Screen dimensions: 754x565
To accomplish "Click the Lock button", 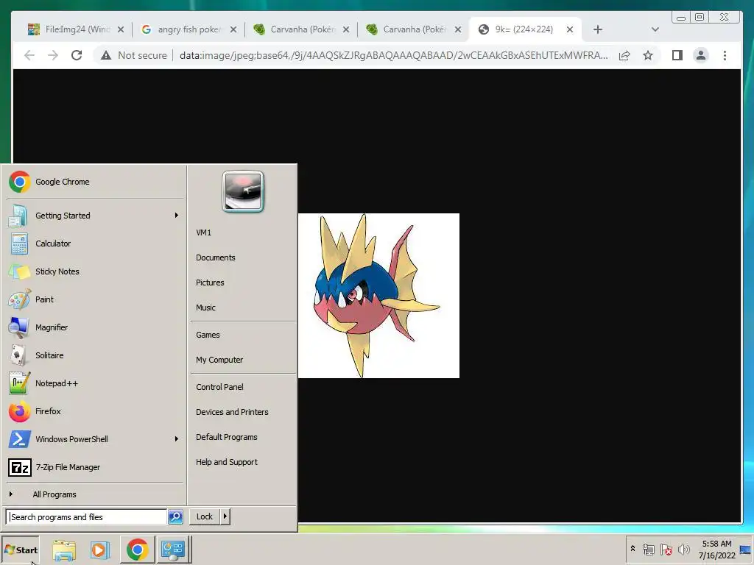I will click(205, 516).
